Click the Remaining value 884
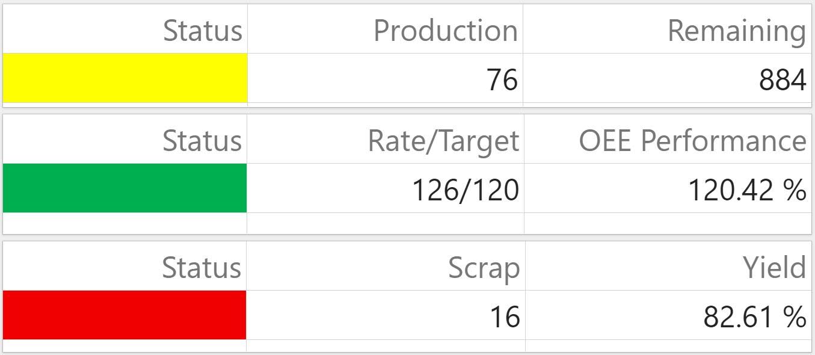The image size is (815, 355). pos(782,80)
